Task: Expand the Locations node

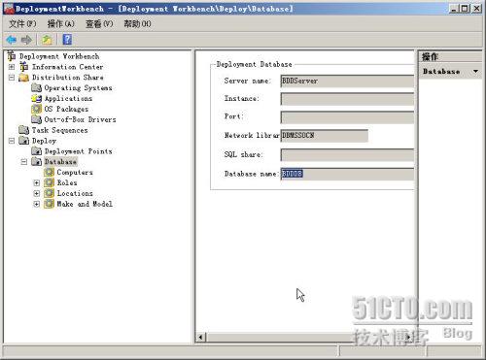Action: click(x=37, y=193)
